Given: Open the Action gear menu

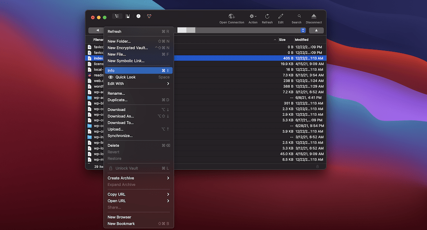Looking at the screenshot, I should (x=253, y=16).
